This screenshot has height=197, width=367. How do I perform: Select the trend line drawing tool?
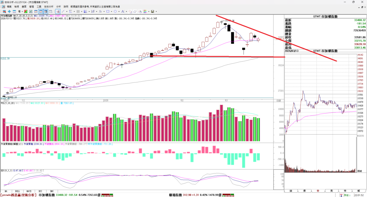(63, 11)
